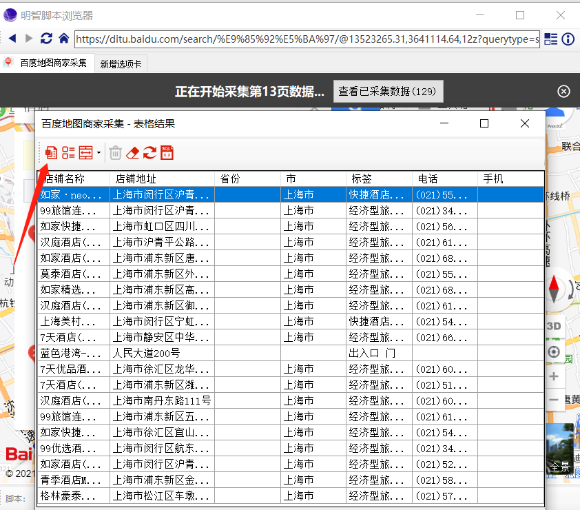Select the 莫泰酒店(... row

(x=291, y=274)
